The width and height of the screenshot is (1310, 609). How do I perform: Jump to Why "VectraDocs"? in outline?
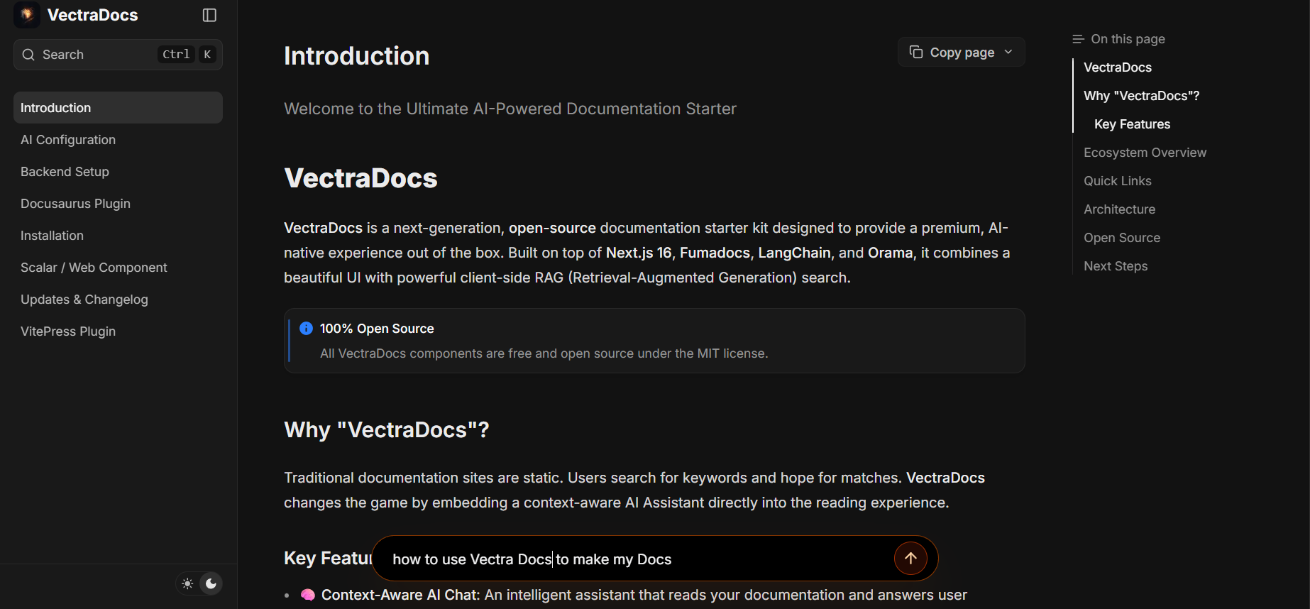click(1141, 96)
